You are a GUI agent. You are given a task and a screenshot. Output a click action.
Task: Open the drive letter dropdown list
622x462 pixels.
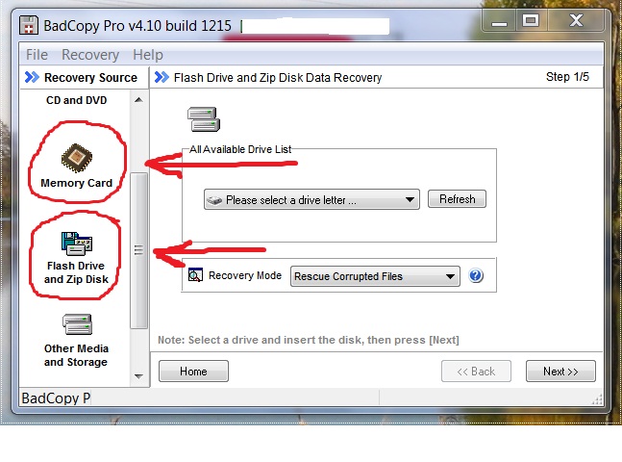[311, 199]
